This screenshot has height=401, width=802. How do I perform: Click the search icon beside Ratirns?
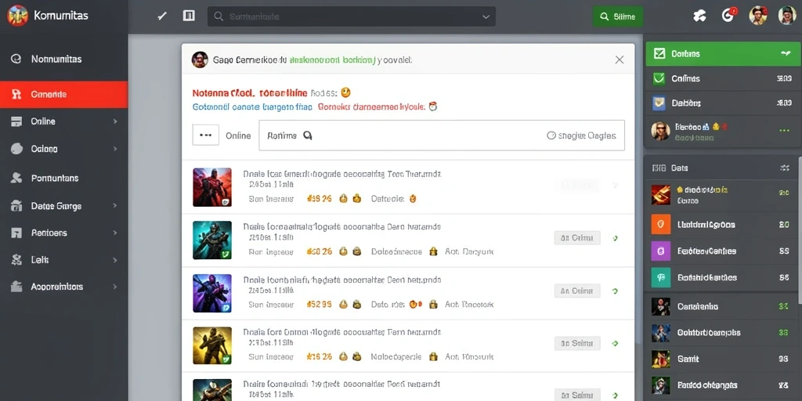(307, 135)
